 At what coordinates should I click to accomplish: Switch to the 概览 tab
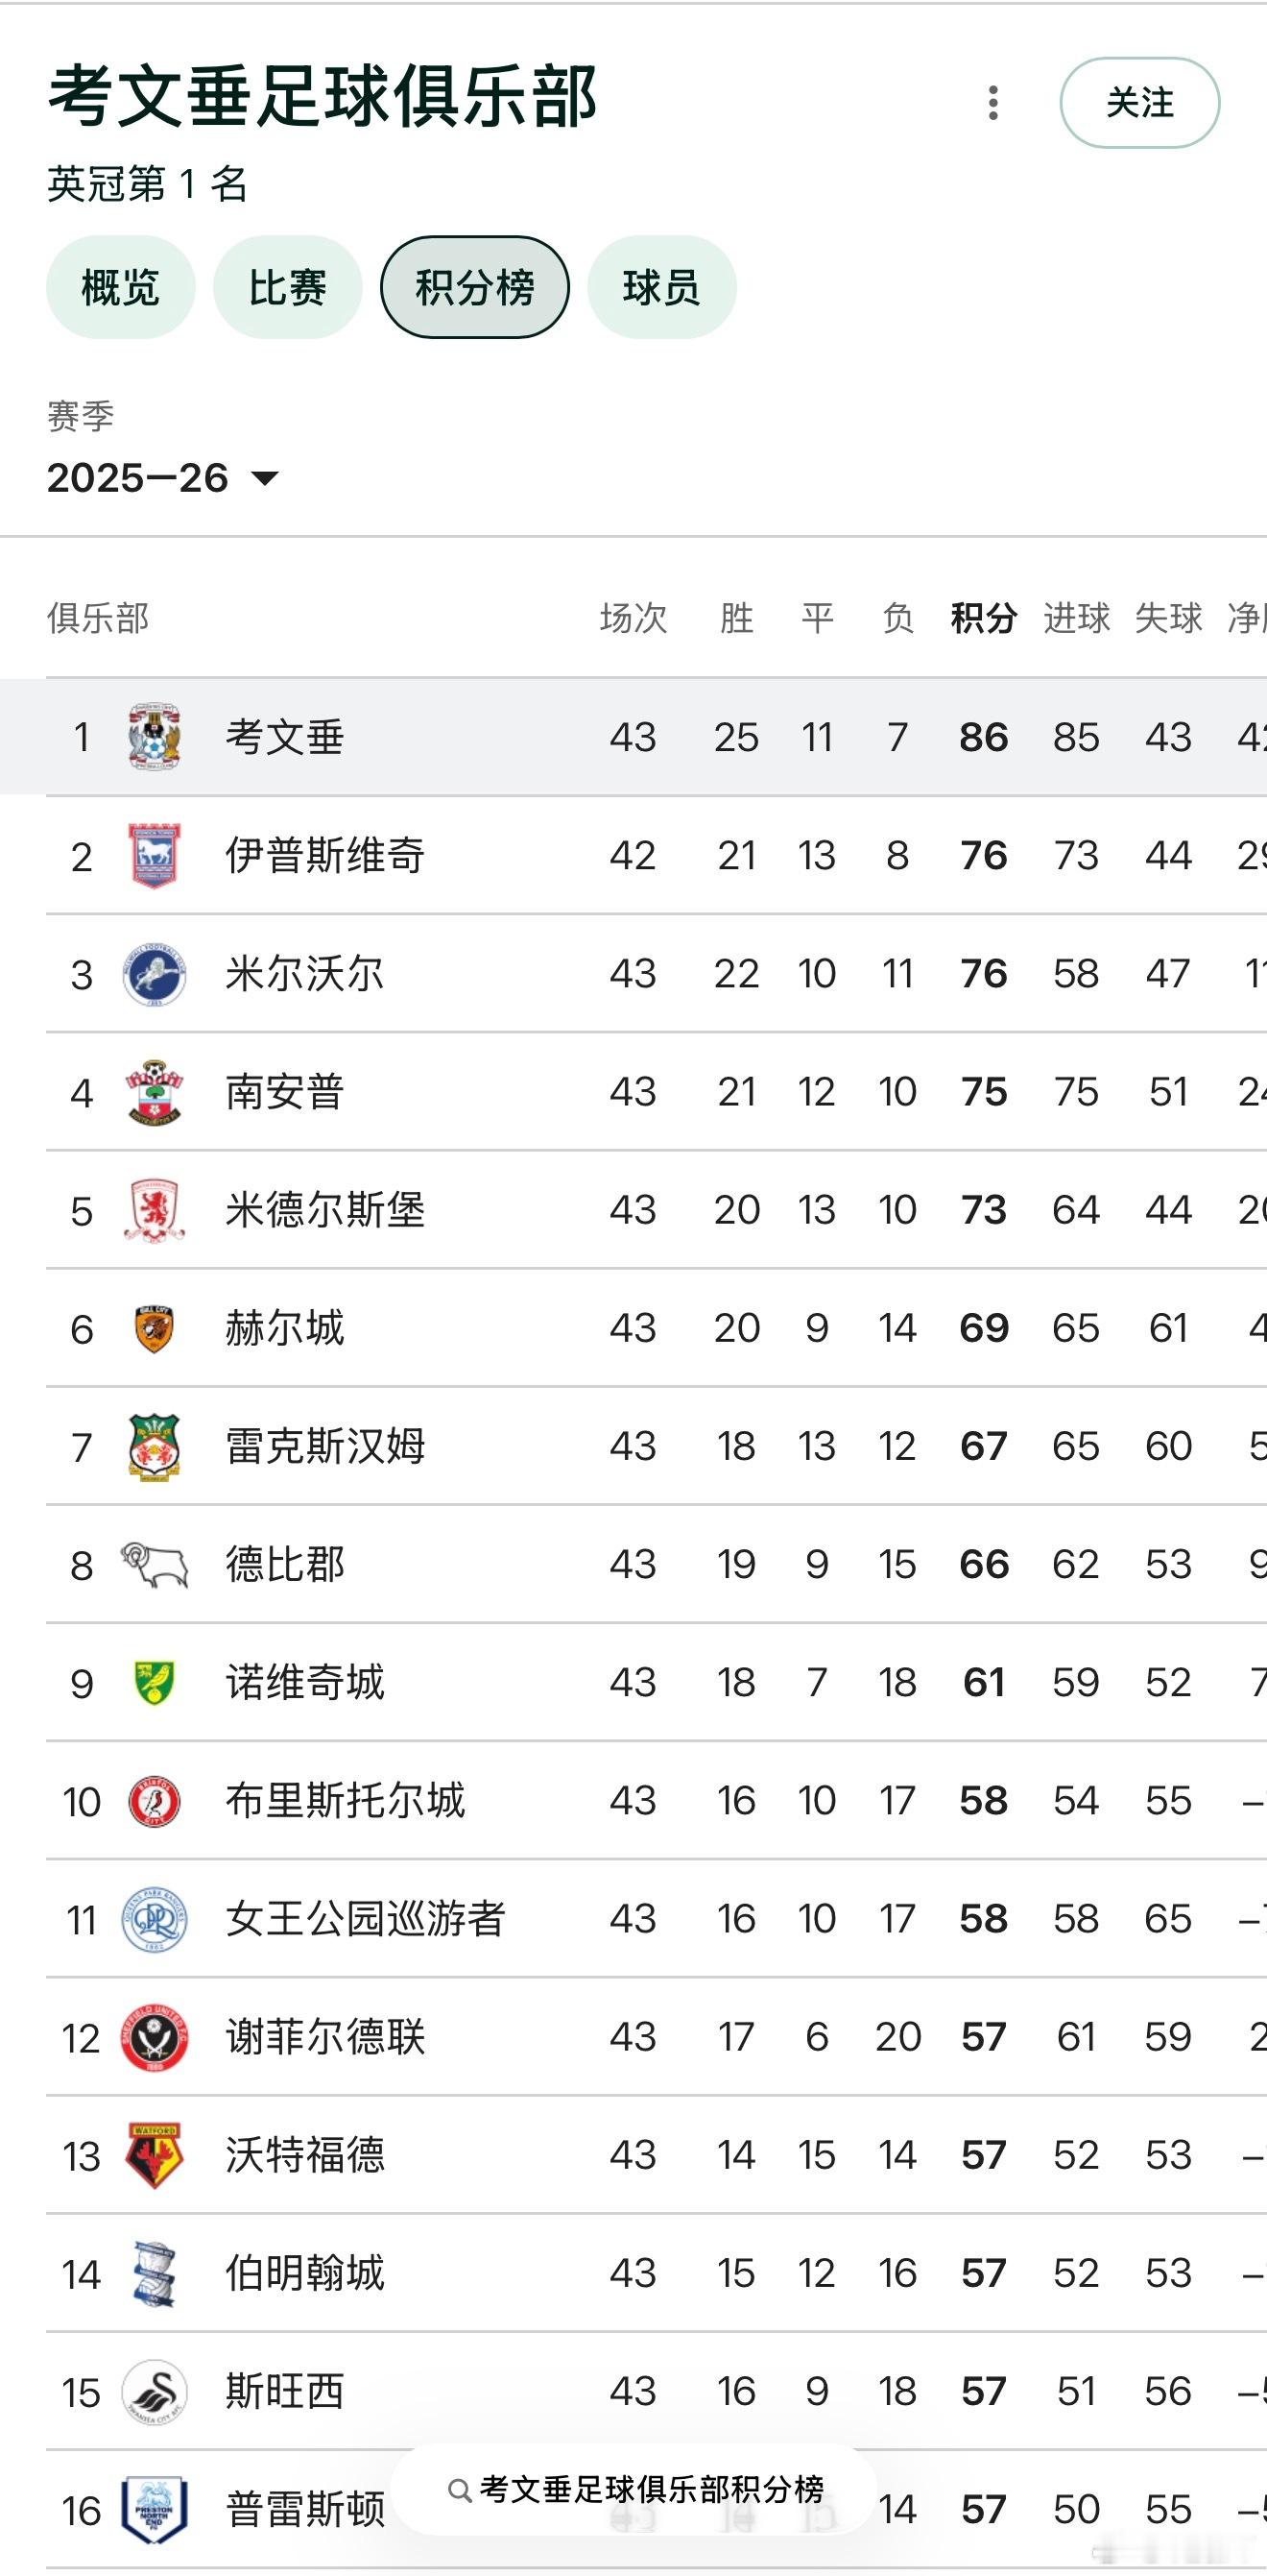coord(120,288)
